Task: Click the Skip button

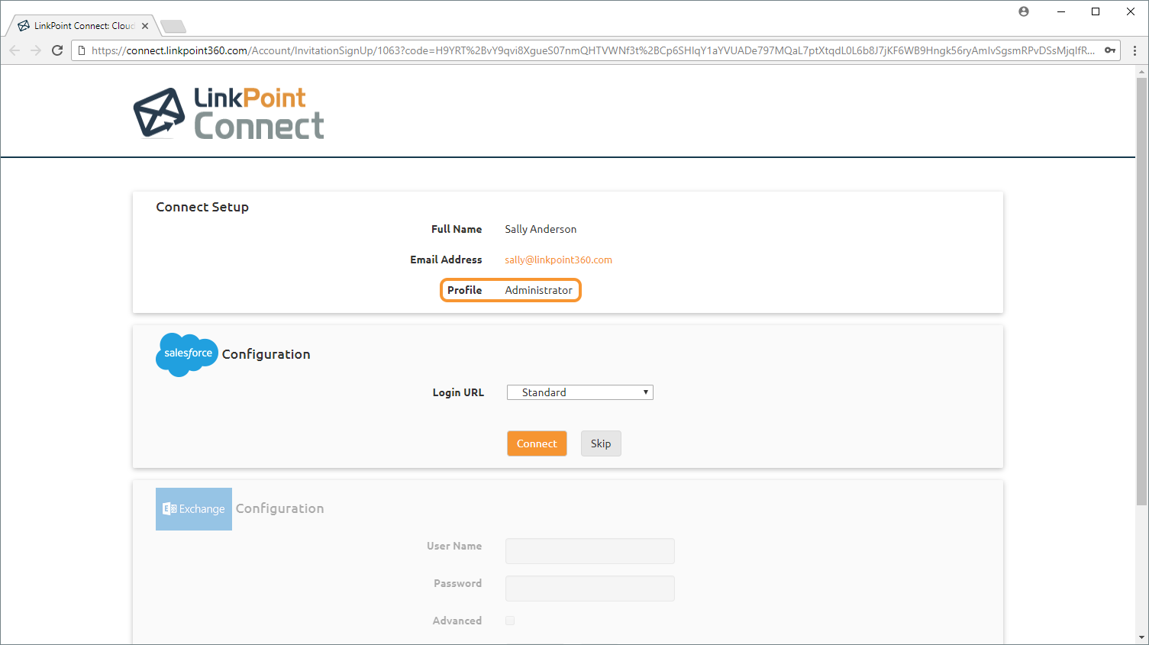Action: coord(601,443)
